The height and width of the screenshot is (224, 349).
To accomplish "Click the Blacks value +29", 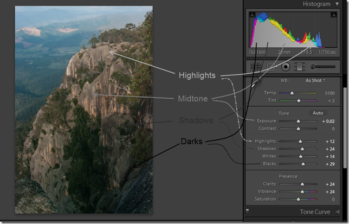I will [x=330, y=164].
